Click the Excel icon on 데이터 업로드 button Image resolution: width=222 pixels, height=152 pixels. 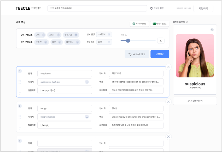154,24
